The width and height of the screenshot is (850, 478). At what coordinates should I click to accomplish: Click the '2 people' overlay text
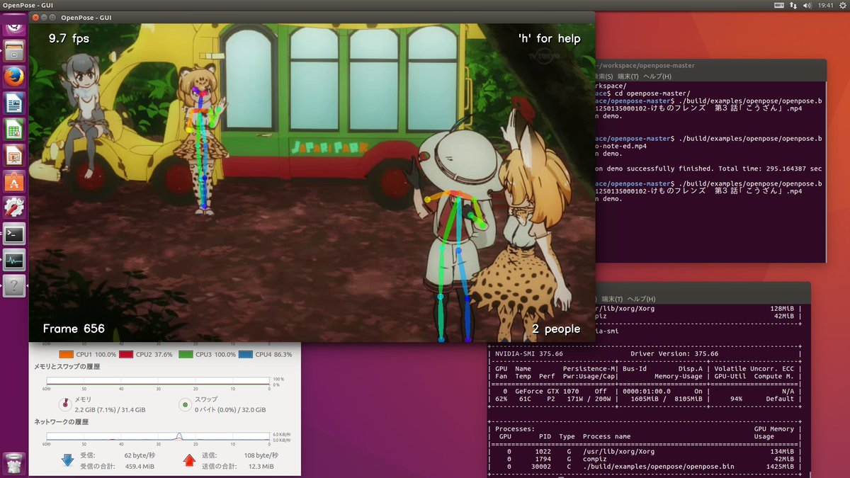tap(556, 329)
